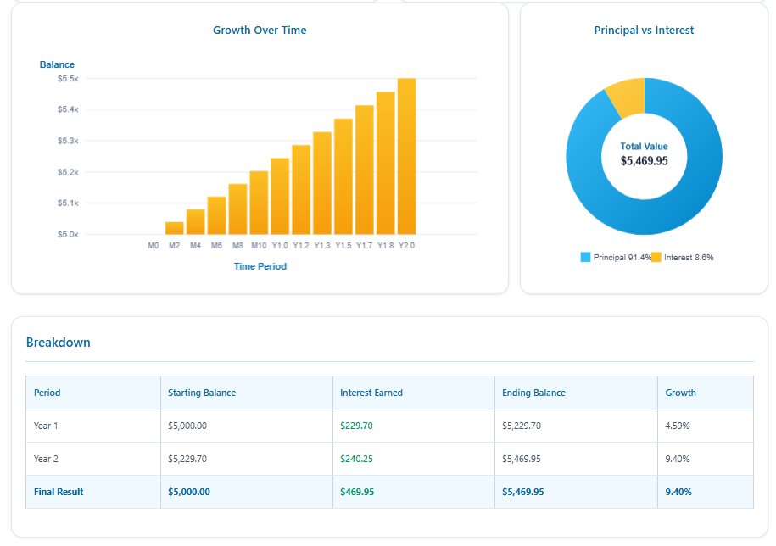Click the tallest bar at Y2.0
Viewport: 776px width, 546px height.
pos(406,157)
